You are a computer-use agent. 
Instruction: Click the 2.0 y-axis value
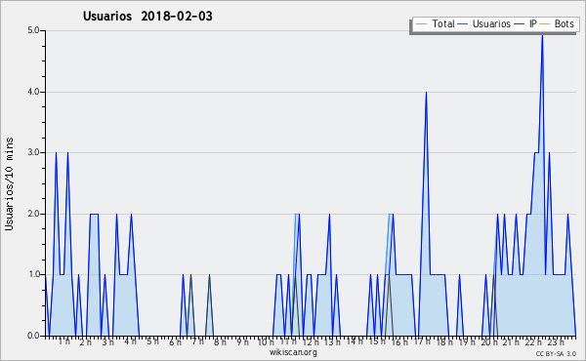point(33,214)
